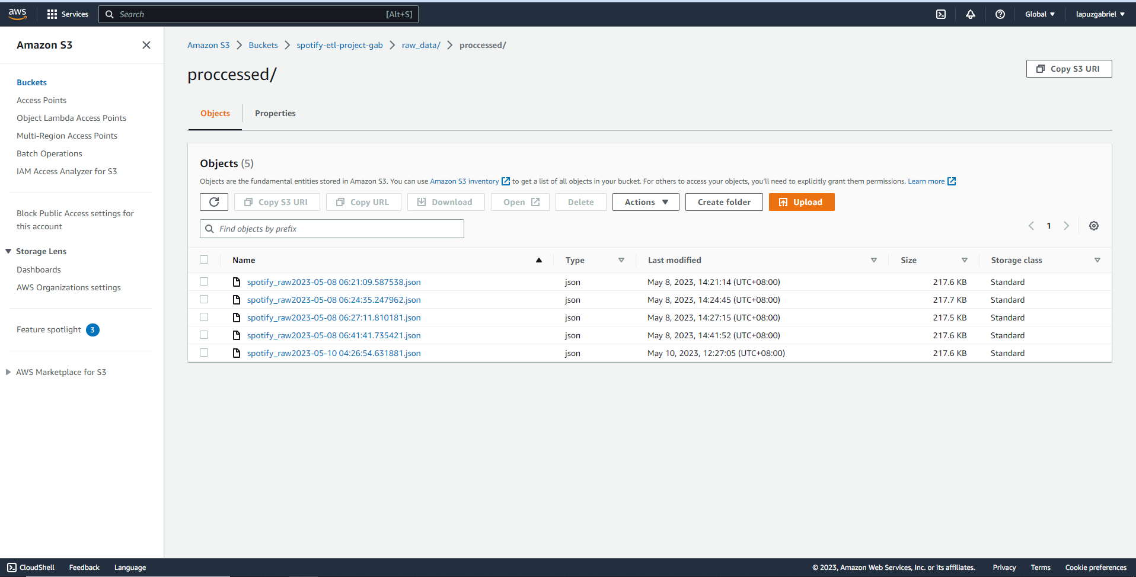Click the refresh objects icon button
1136x577 pixels.
tap(214, 202)
